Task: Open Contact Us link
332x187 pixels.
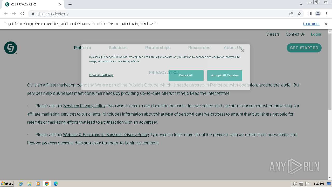Action: (x=295, y=34)
